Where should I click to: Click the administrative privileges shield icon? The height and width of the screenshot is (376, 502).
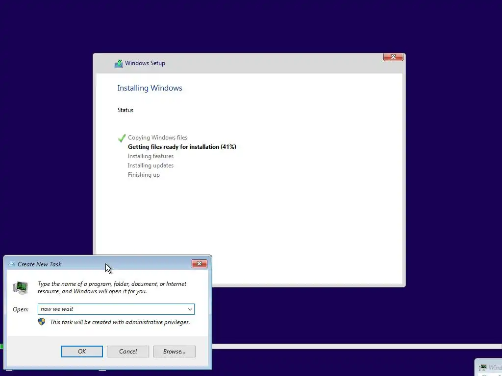pyautogui.click(x=42, y=322)
